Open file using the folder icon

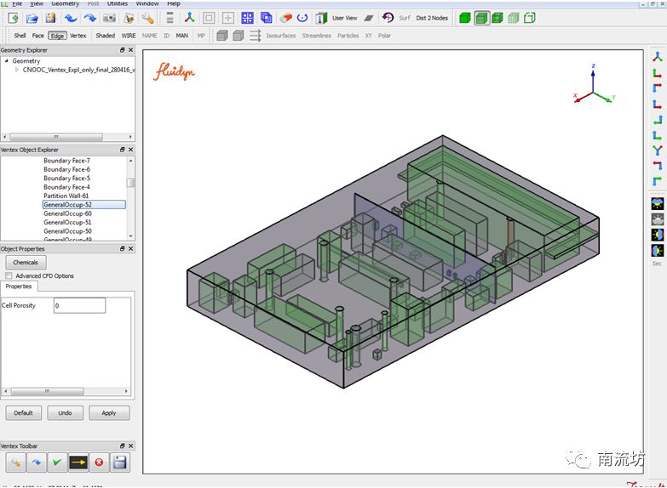point(32,18)
